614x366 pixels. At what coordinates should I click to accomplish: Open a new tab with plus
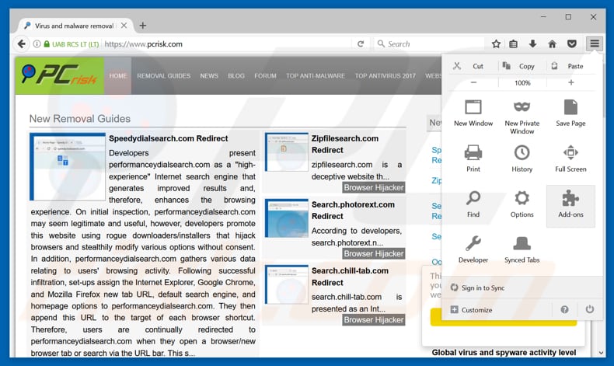(x=143, y=26)
